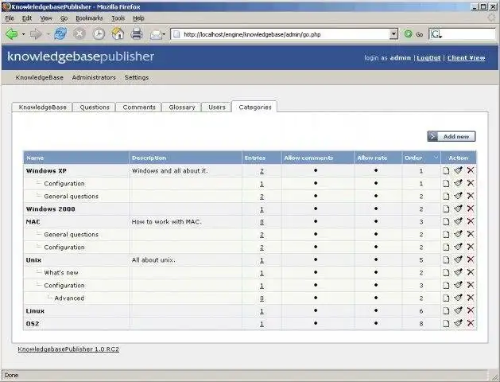Toggle Allow comments for Unix
The image size is (500, 382).
[316, 259]
